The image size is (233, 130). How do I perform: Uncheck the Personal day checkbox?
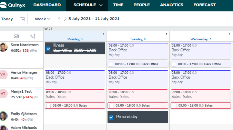pos(111,117)
